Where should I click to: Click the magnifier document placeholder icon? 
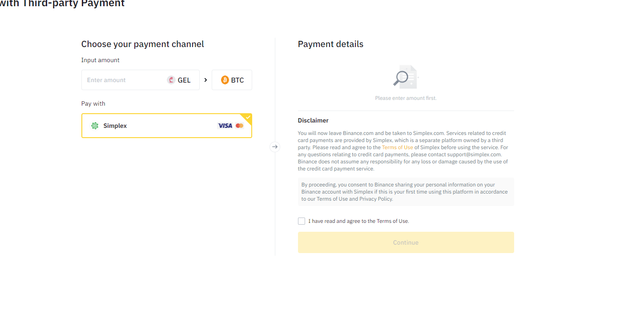coord(405,77)
